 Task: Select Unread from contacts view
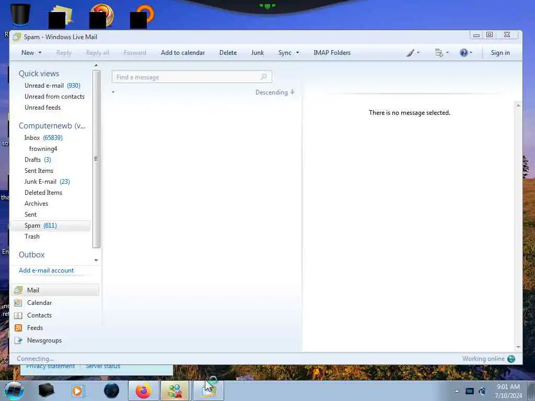click(54, 97)
